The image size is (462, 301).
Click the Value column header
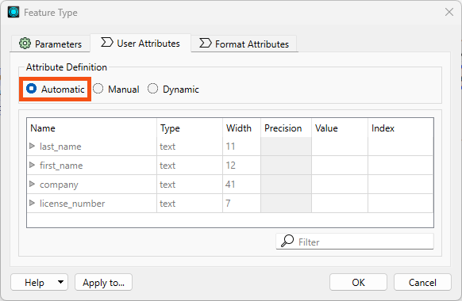340,128
